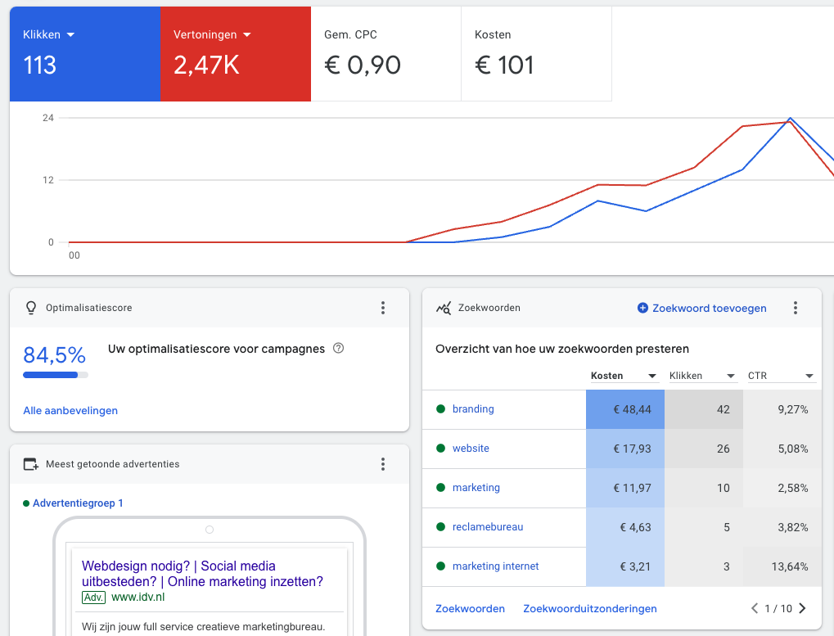The height and width of the screenshot is (636, 834).
Task: Open Optimalisatiescore card three-dot menu
Action: click(x=383, y=308)
